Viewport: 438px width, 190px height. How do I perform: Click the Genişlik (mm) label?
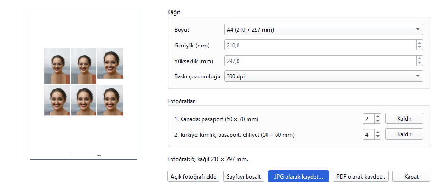191,46
